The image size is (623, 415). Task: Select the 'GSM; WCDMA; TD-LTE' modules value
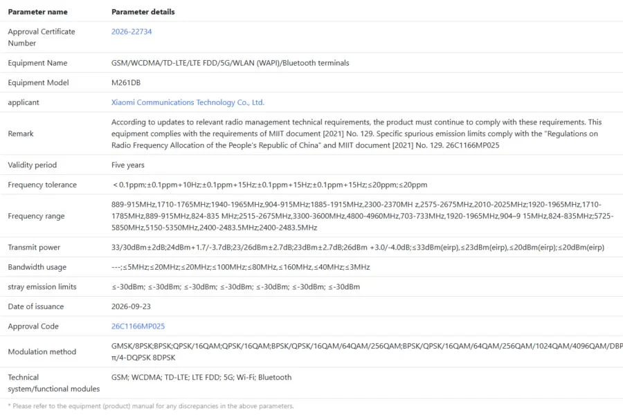201,377
